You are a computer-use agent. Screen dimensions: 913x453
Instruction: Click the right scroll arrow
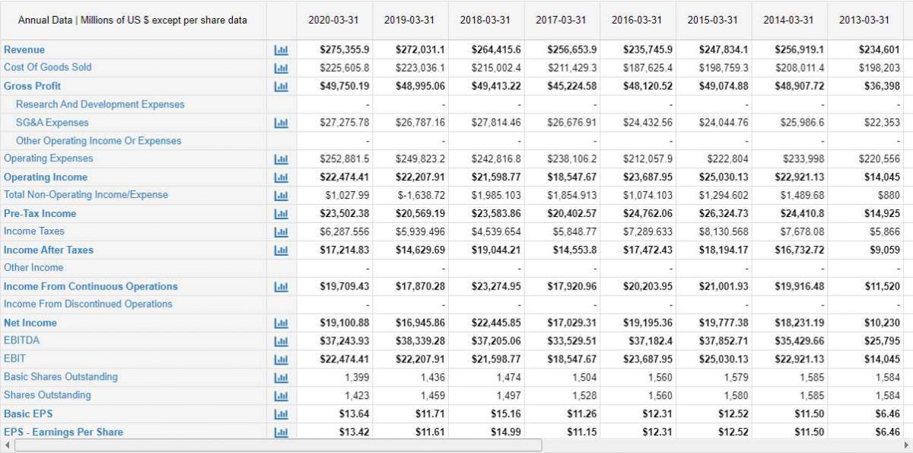point(905,445)
